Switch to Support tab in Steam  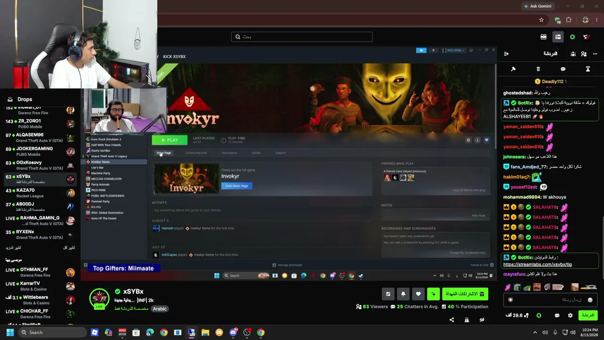pyautogui.click(x=280, y=153)
